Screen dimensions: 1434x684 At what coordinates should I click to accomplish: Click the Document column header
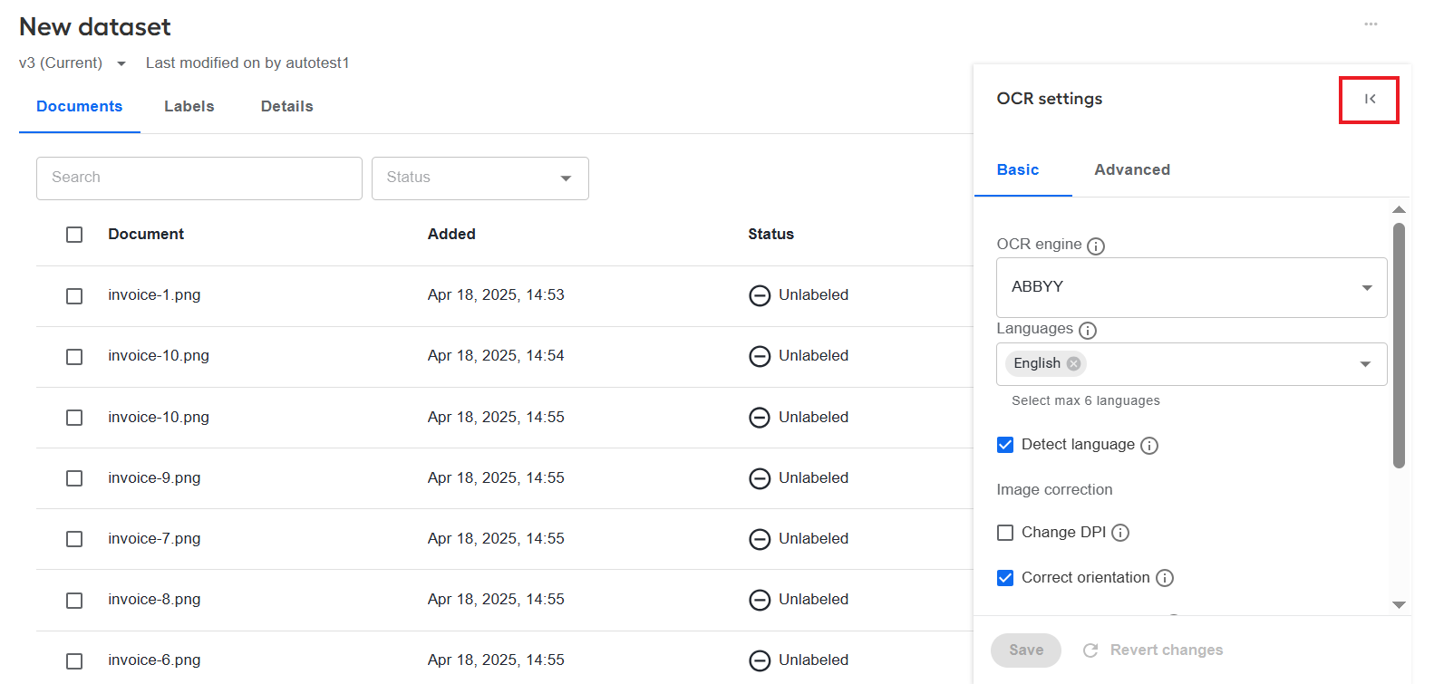[146, 235]
